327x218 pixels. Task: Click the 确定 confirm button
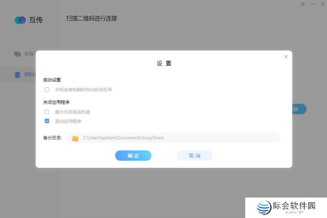coord(133,155)
